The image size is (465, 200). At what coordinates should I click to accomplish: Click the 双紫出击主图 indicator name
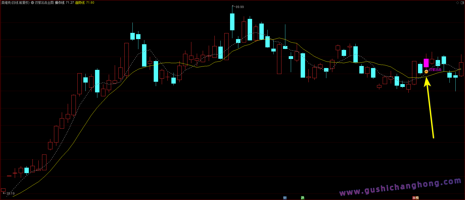pos(44,3)
